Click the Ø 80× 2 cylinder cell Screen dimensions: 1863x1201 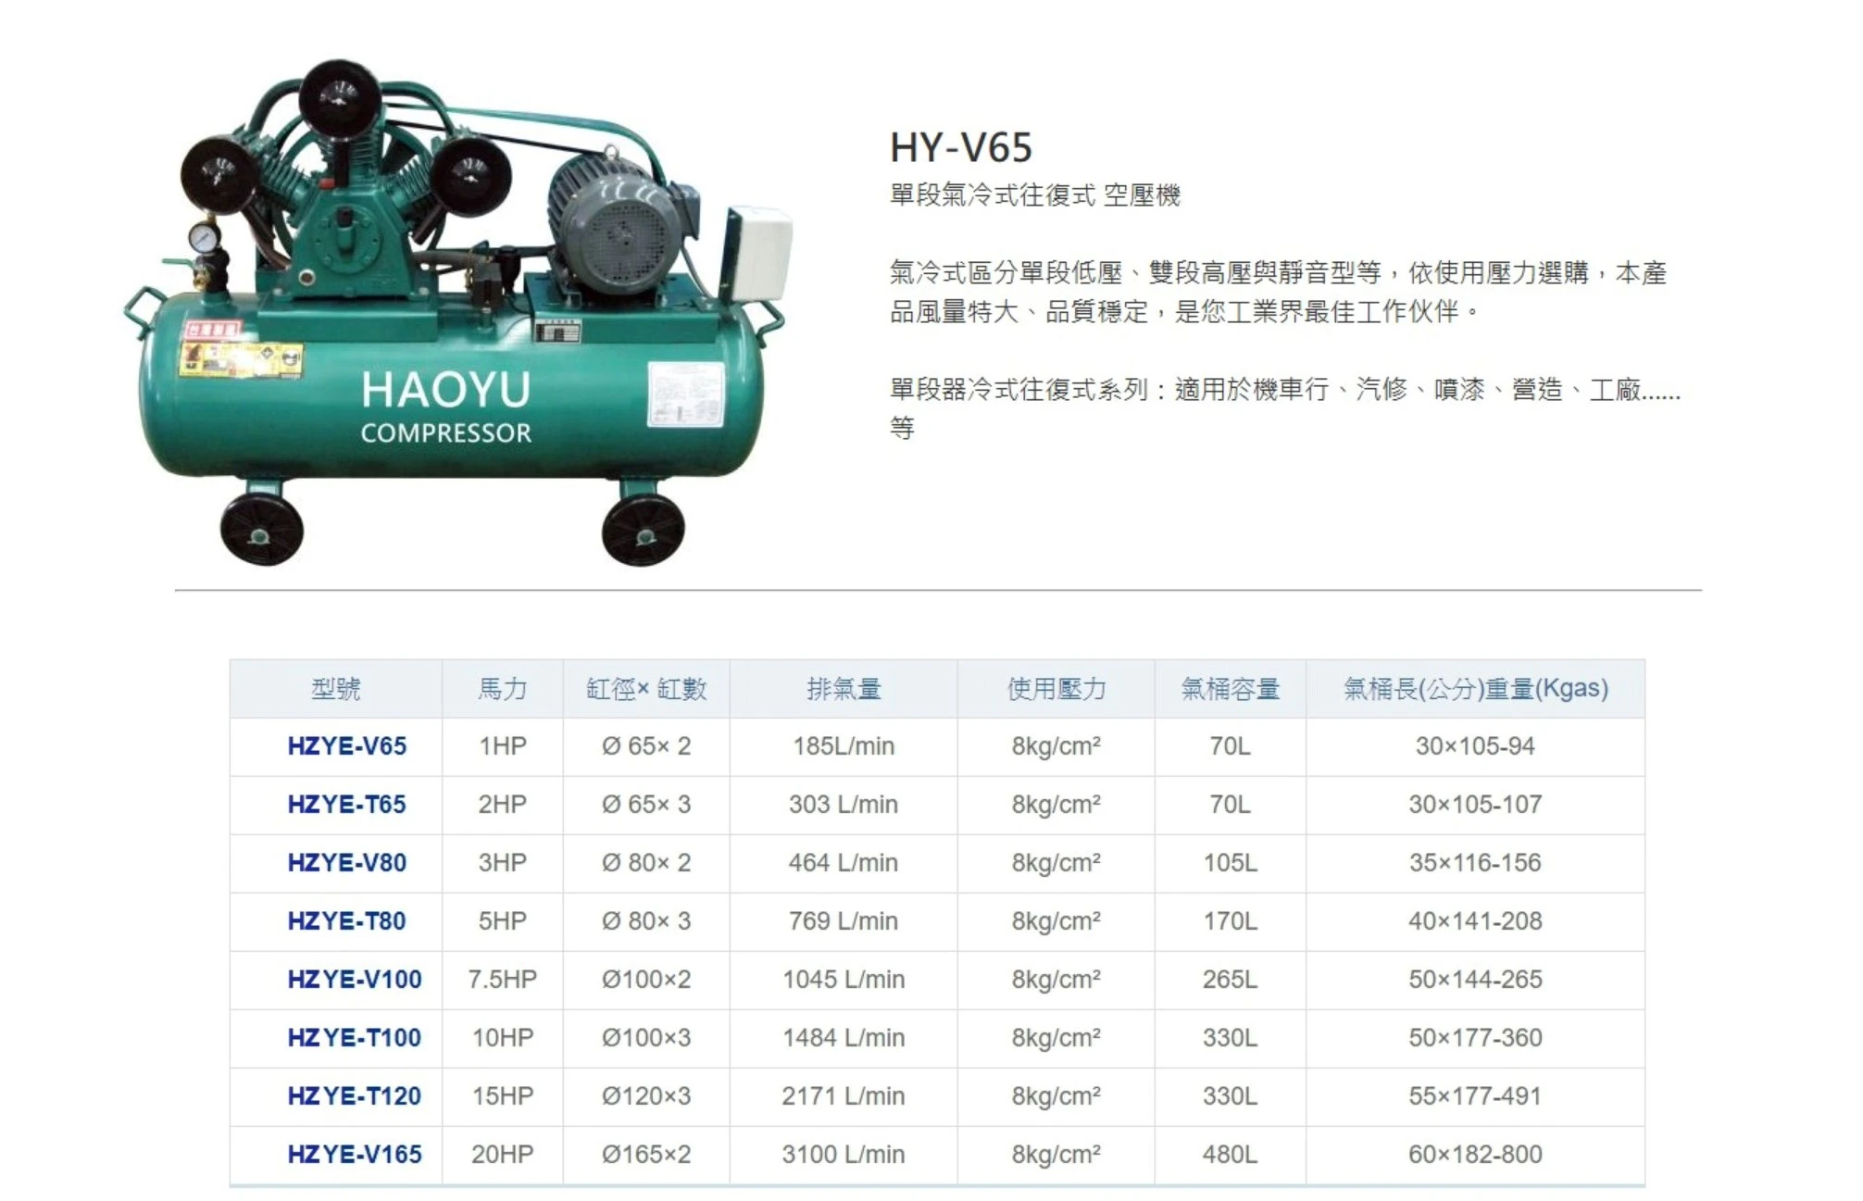[645, 863]
